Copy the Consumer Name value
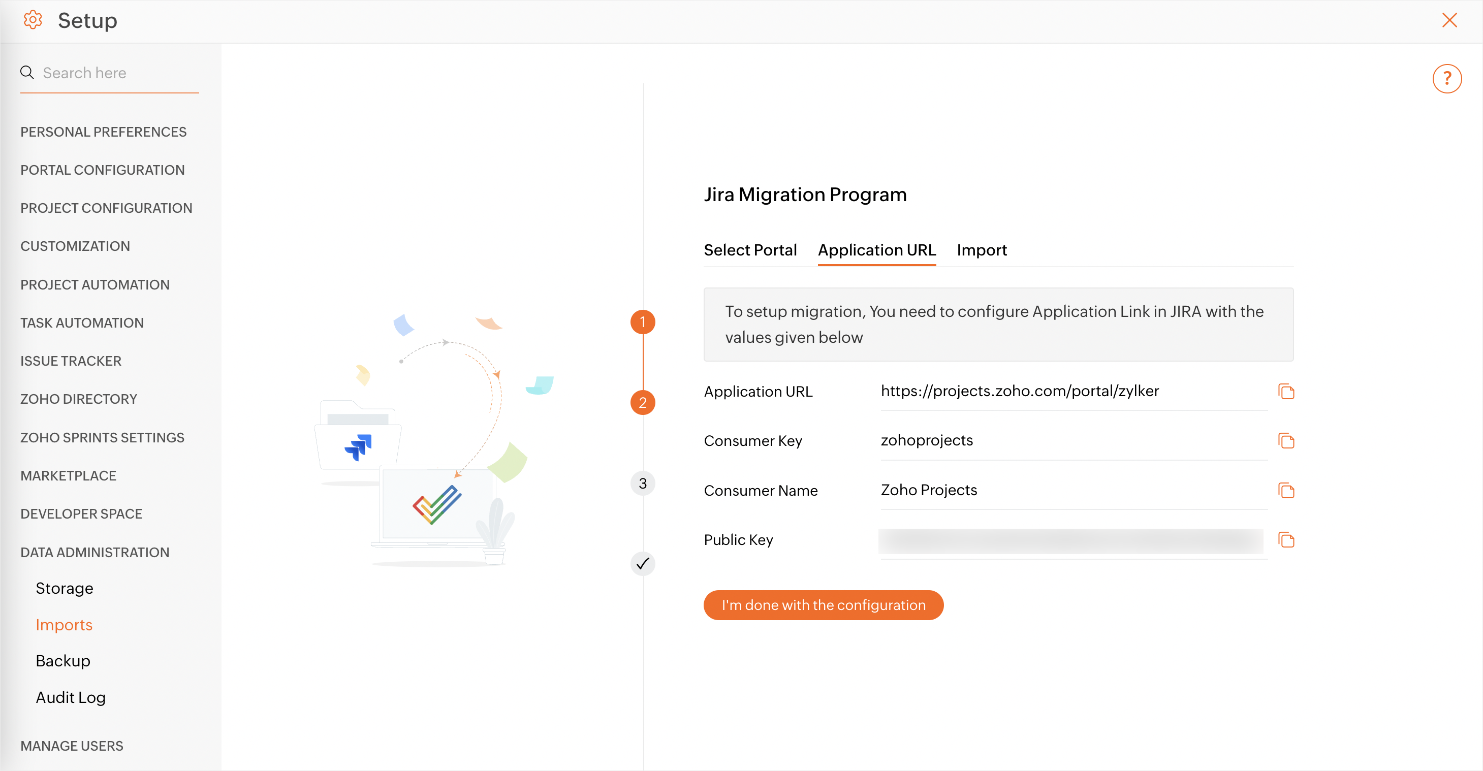Image resolution: width=1483 pixels, height=771 pixels. (1285, 491)
